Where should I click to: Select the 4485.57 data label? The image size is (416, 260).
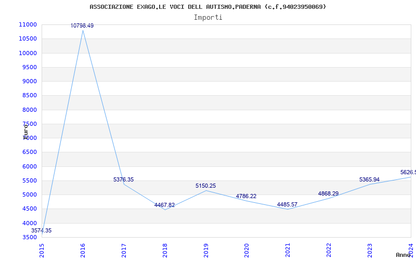(x=288, y=204)
